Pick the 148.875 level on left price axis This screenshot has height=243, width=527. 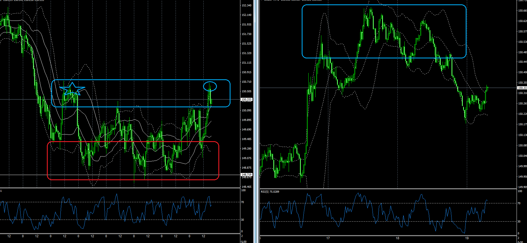246,168
